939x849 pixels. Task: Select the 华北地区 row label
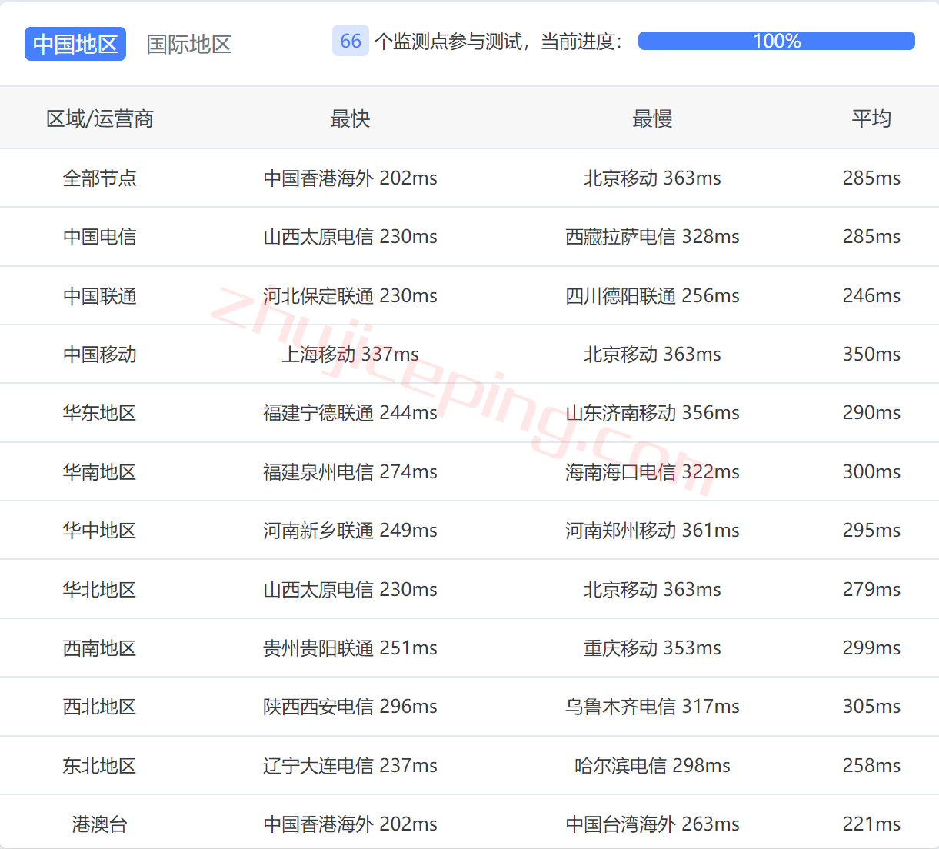(x=100, y=590)
